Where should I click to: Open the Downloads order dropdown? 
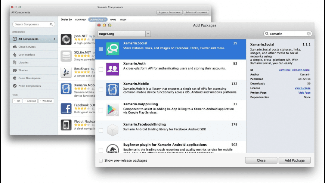(x=98, y=19)
